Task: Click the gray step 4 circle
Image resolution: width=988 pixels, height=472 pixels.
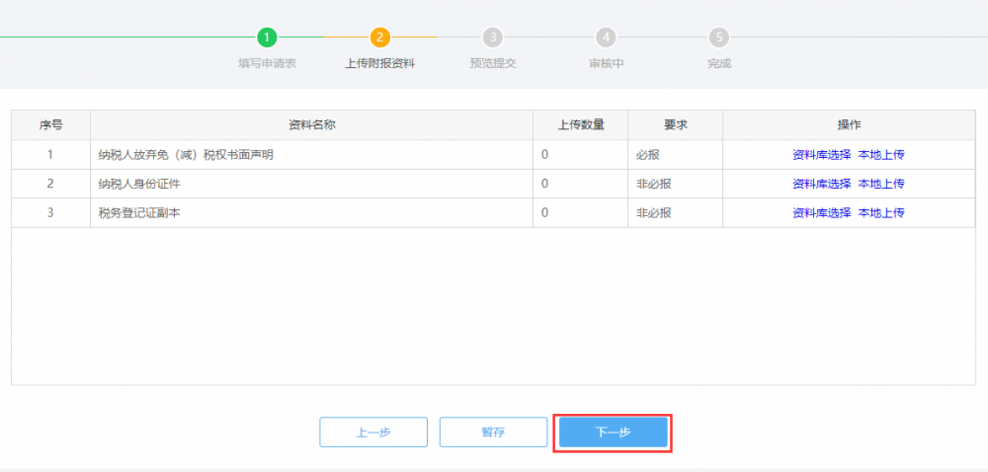Action: [606, 38]
